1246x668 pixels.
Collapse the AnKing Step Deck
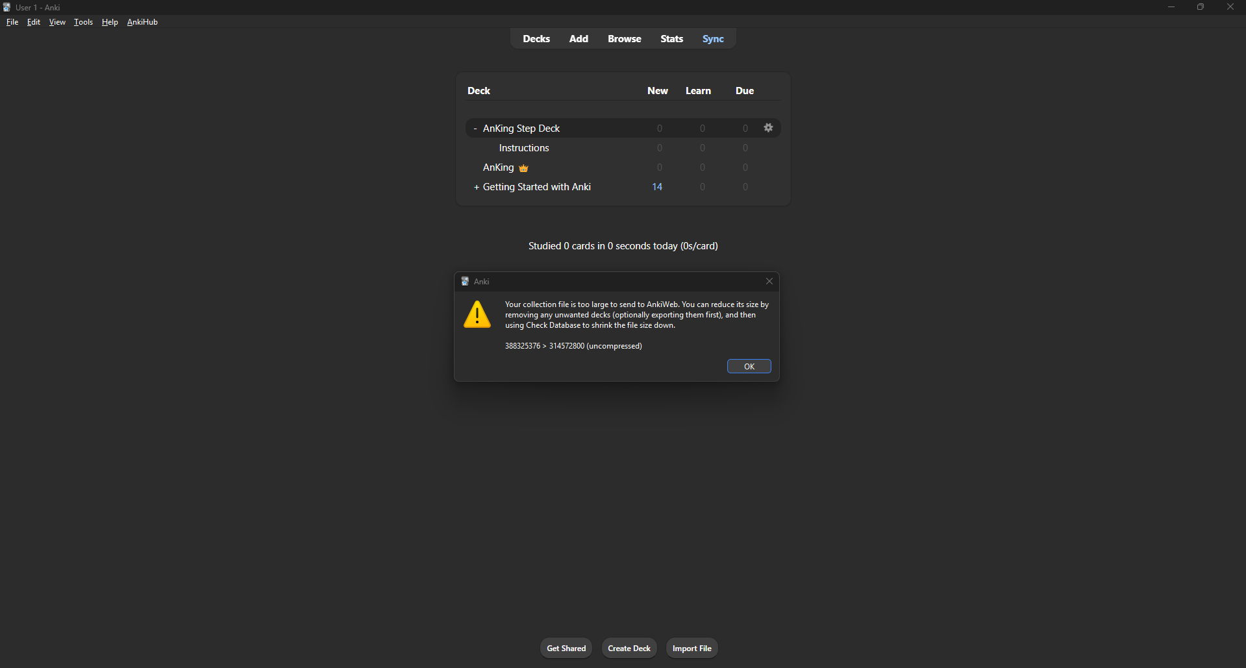(x=475, y=129)
